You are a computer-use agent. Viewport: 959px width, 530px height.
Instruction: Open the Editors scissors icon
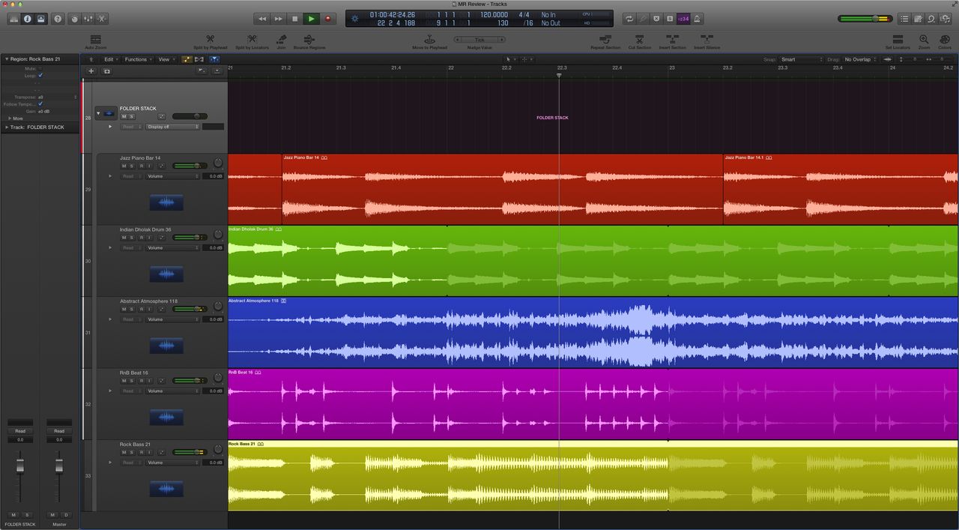pyautogui.click(x=102, y=18)
